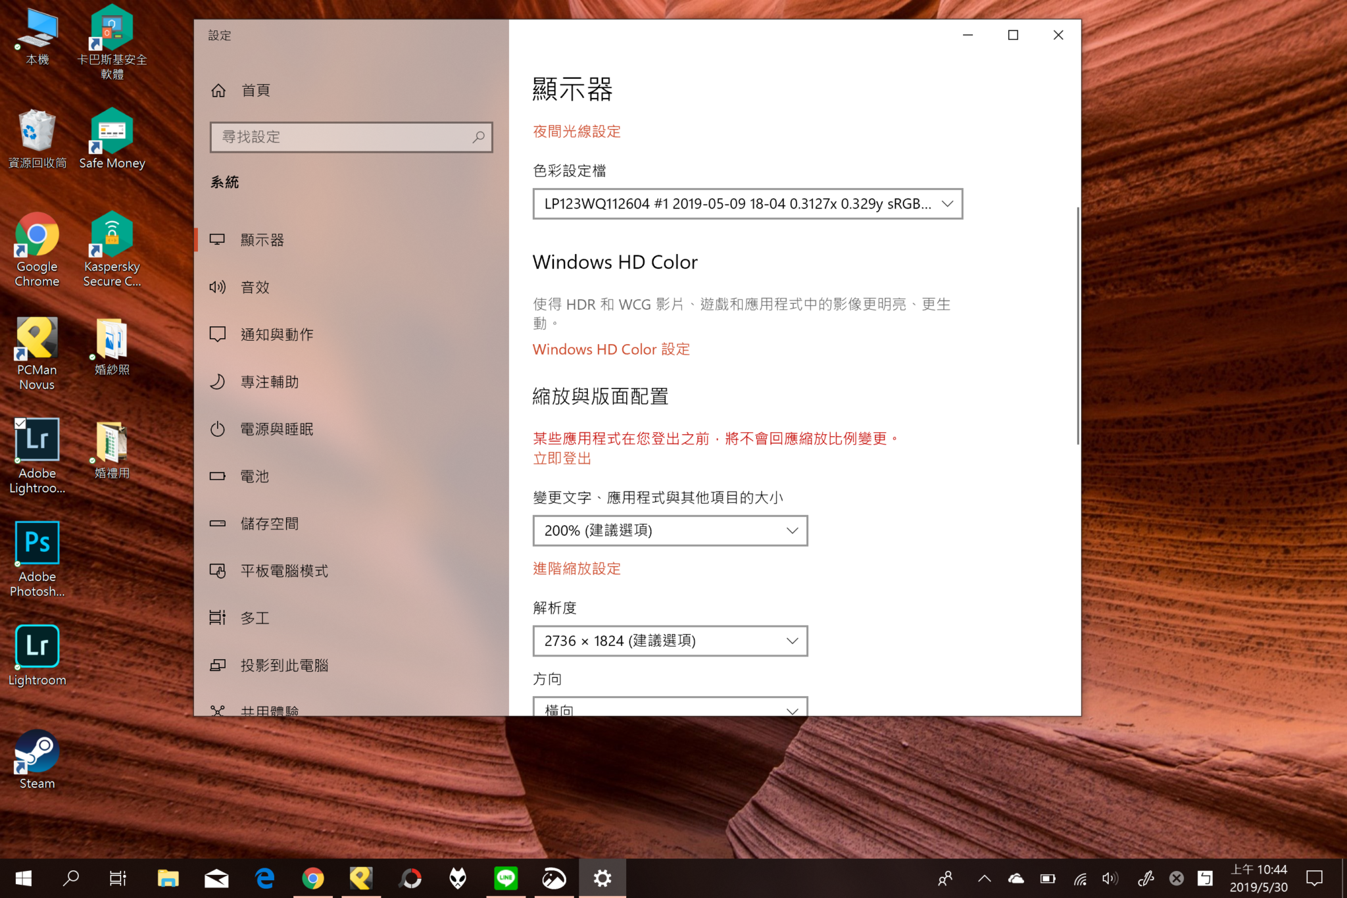The height and width of the screenshot is (898, 1347).
Task: Open the PCMan Novus desktop icon
Action: tap(37, 354)
